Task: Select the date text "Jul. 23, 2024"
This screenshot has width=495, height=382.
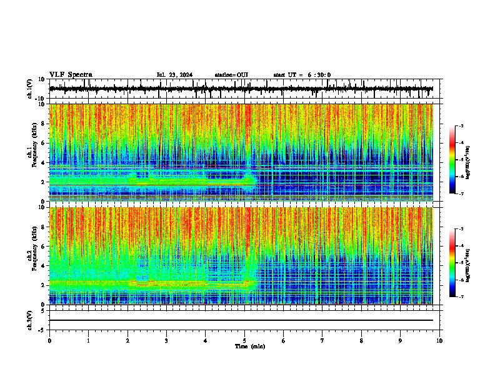Action: pyautogui.click(x=174, y=75)
